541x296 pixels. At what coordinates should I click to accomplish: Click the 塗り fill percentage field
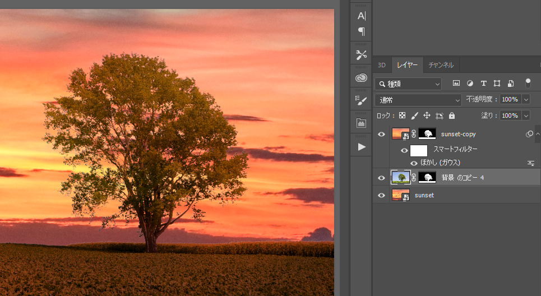tap(509, 115)
